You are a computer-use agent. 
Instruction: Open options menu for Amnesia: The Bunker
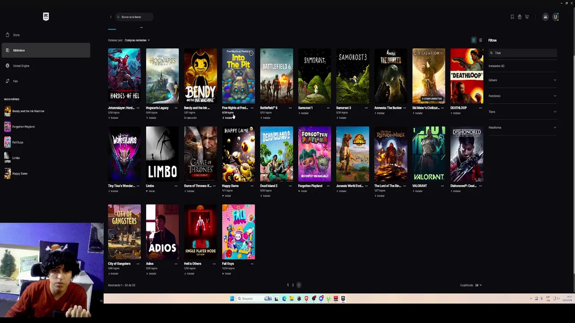(x=404, y=108)
